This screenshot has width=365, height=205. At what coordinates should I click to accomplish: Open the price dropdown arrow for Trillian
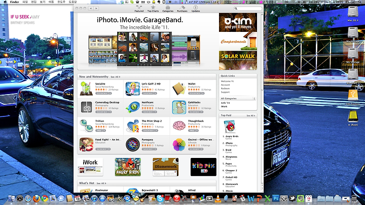tap(105, 131)
